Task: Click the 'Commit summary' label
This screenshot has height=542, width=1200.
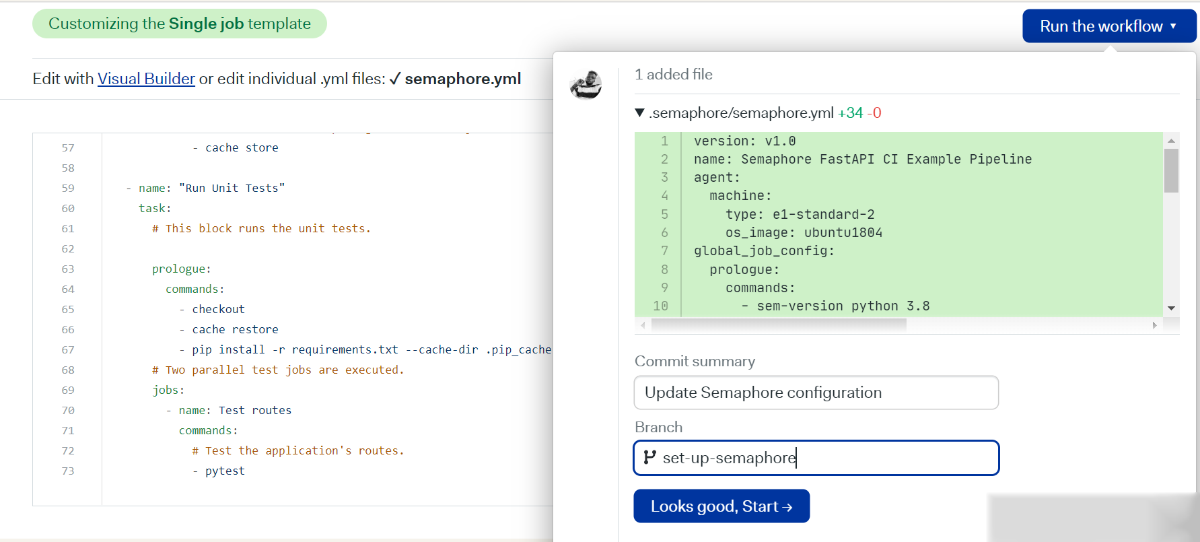Action: coord(695,362)
